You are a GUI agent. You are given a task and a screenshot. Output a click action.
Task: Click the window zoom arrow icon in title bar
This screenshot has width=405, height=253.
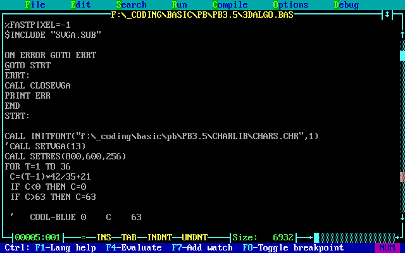tap(387, 15)
